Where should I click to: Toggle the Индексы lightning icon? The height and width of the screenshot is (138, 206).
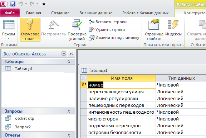click(x=173, y=25)
